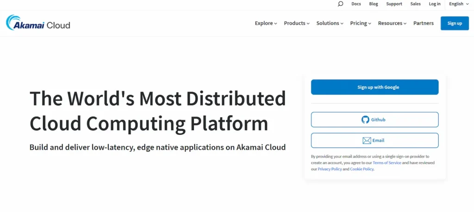Open the Docs link
Screen dimensions: 474x212
(x=356, y=4)
